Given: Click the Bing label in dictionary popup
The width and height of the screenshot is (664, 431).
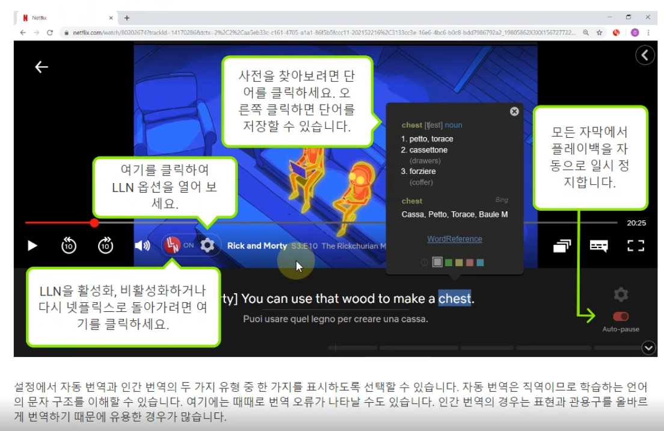Looking at the screenshot, I should click(502, 200).
